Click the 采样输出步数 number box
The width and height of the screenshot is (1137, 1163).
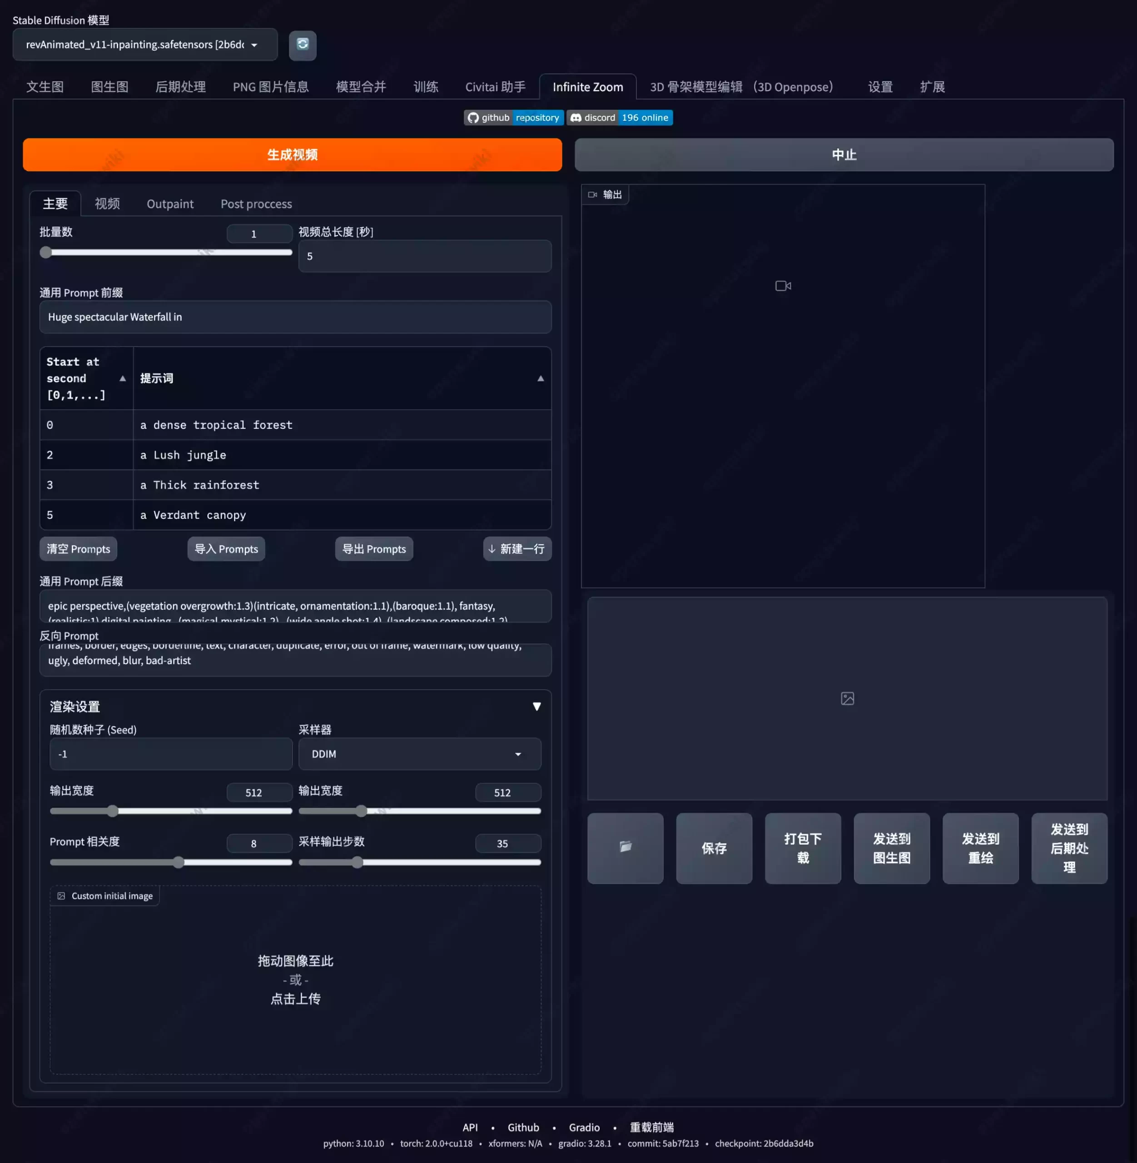click(x=508, y=844)
